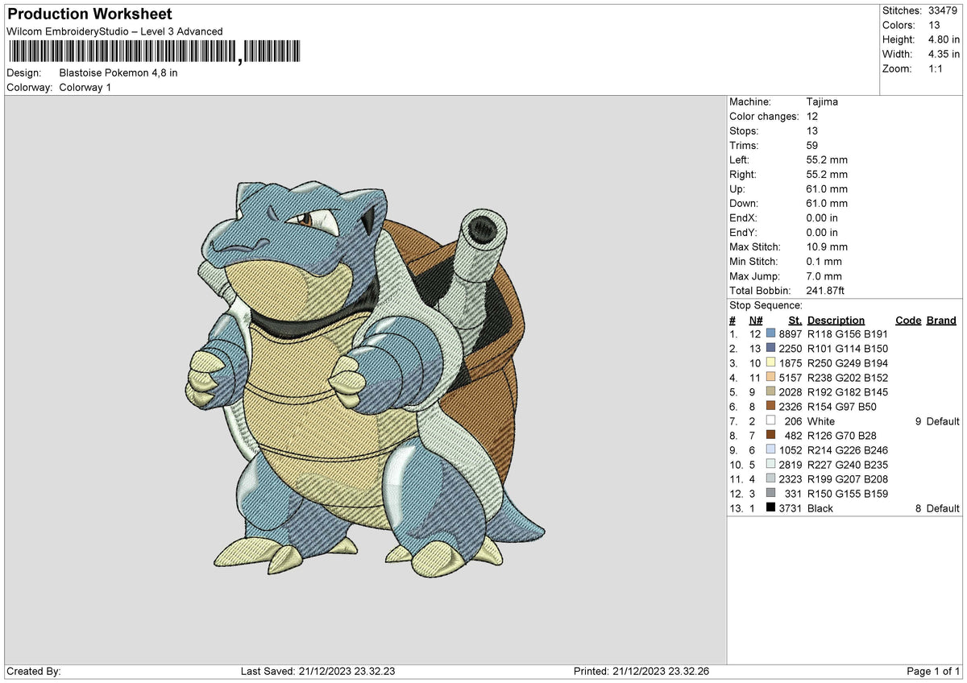
Task: Click the blue swatch for R118 G156 B191
Action: click(770, 334)
